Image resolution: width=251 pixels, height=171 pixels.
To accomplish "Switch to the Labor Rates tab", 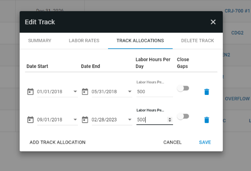I will point(84,41).
